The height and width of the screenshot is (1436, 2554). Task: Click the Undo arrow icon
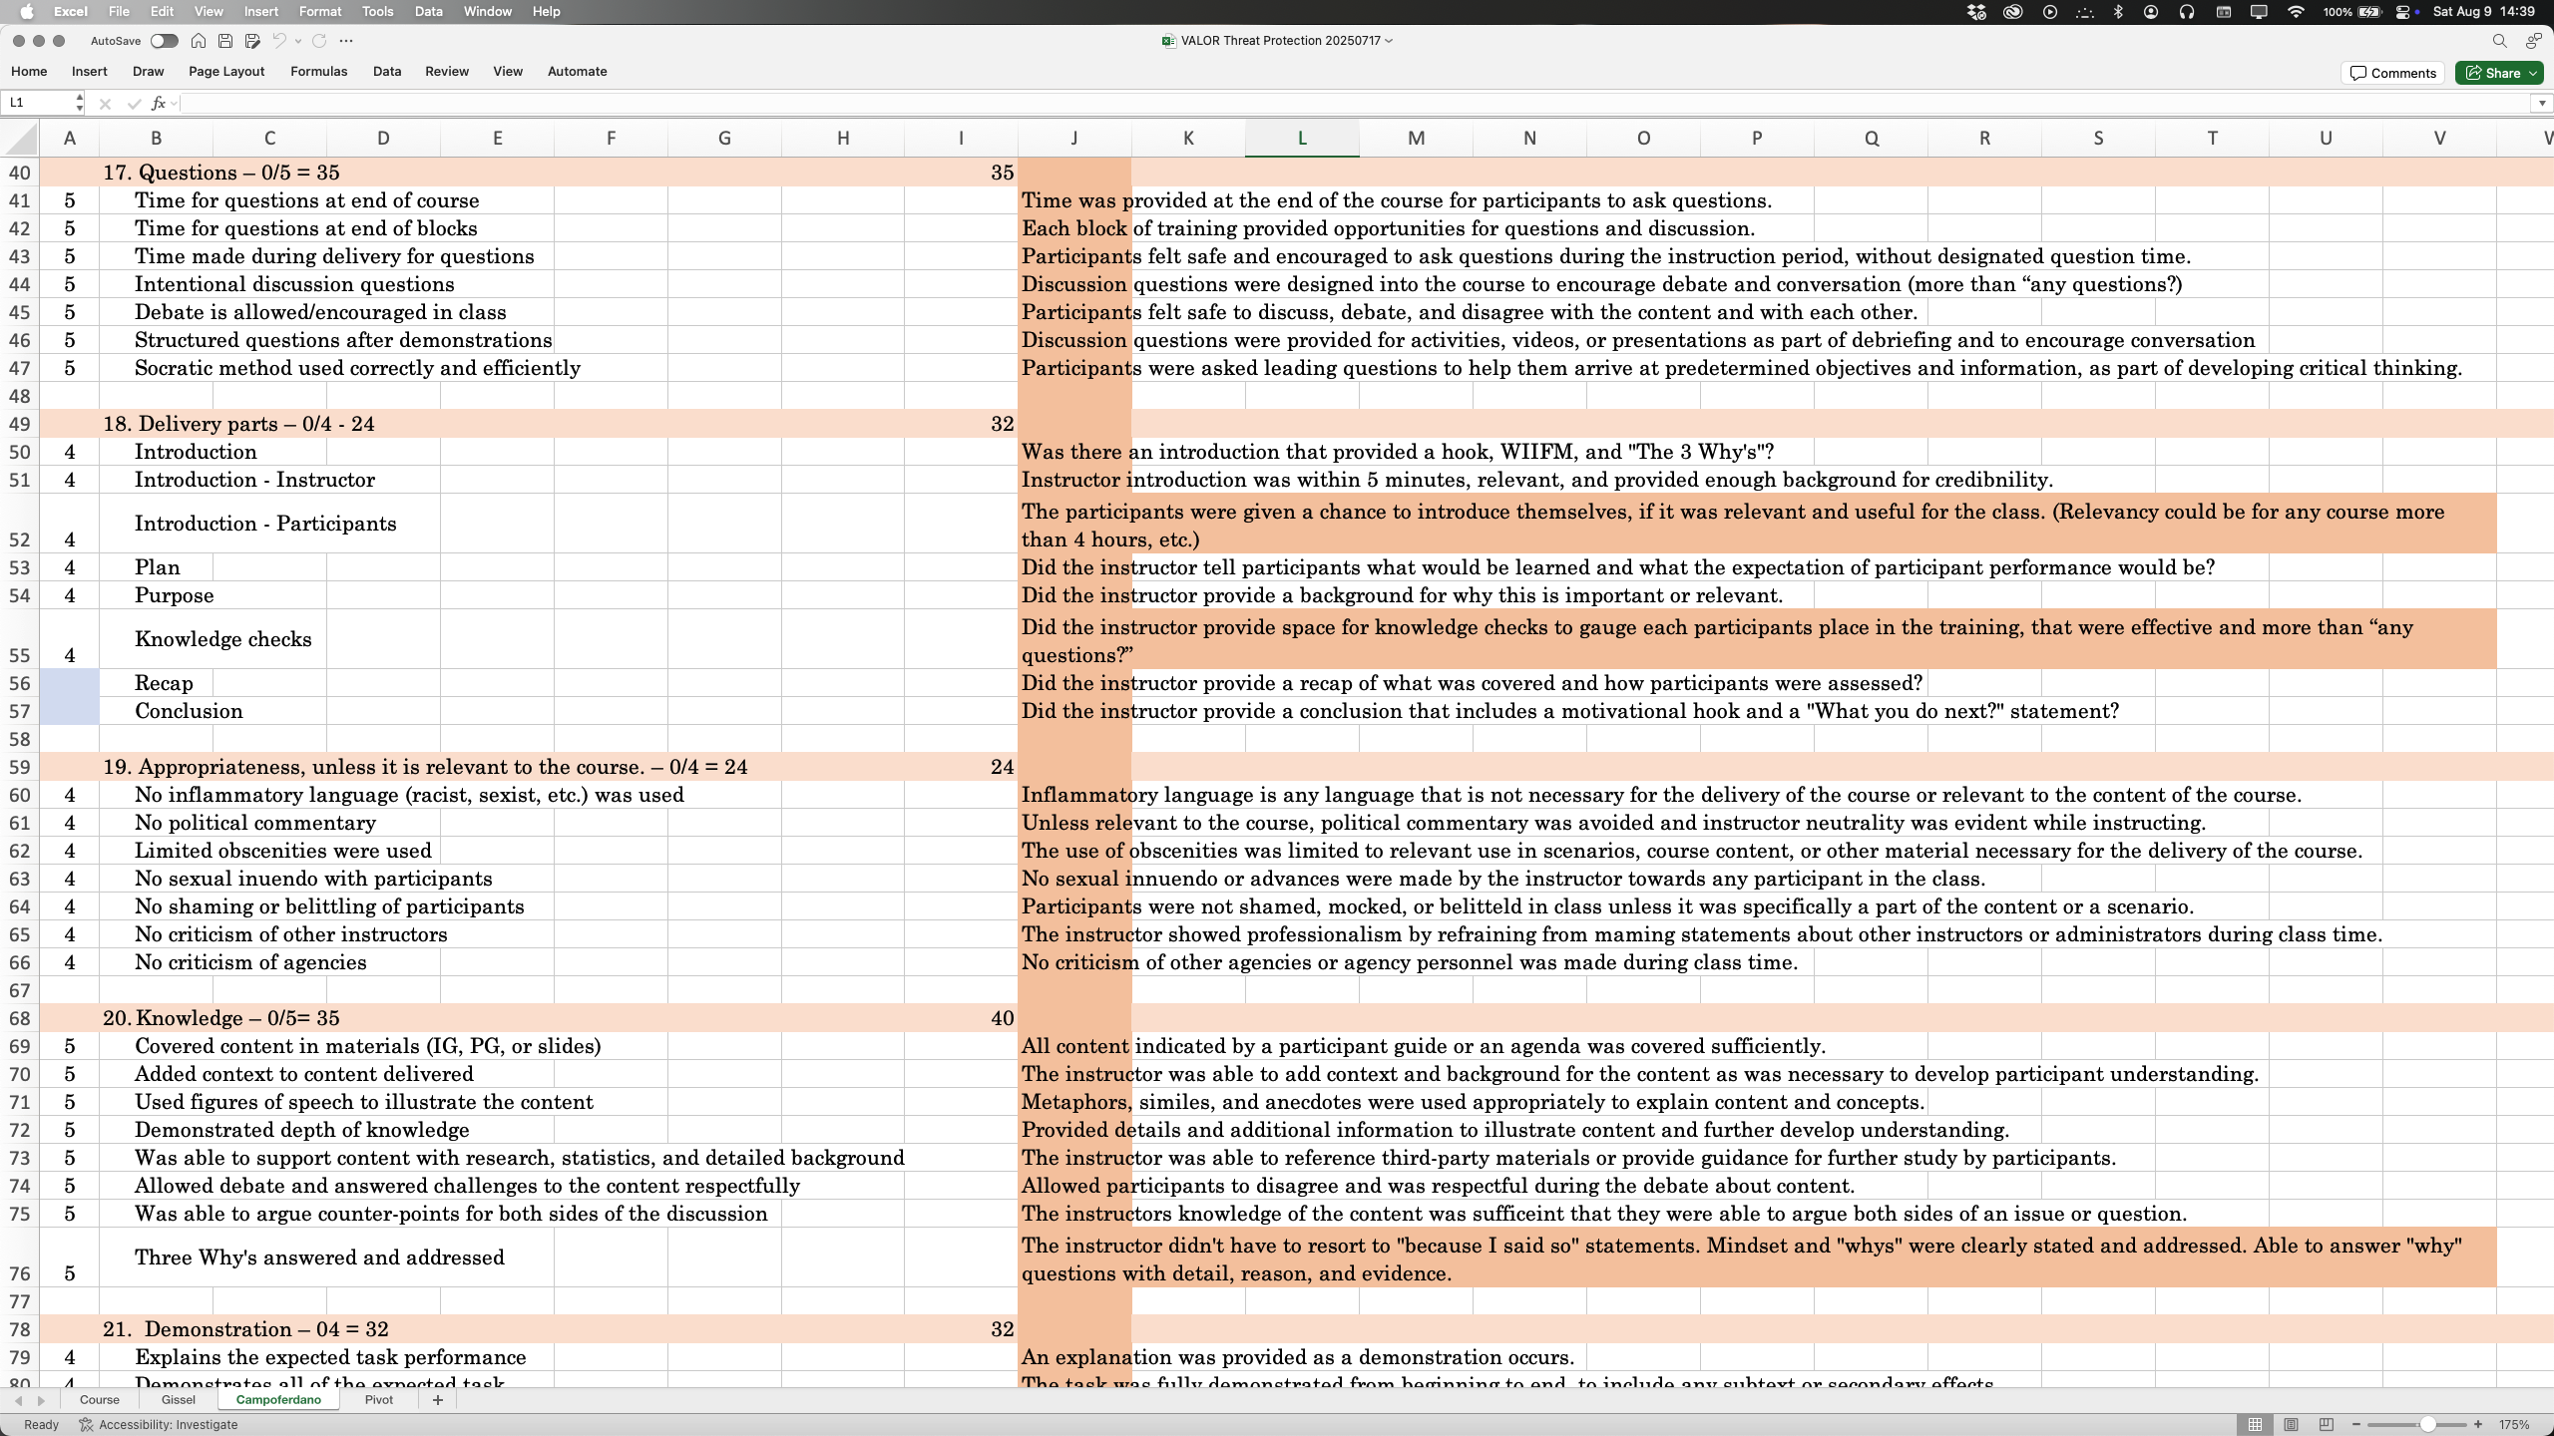point(279,41)
